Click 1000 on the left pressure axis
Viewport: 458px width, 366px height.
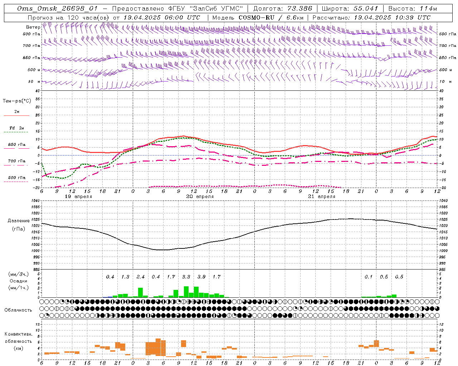coord(36,251)
